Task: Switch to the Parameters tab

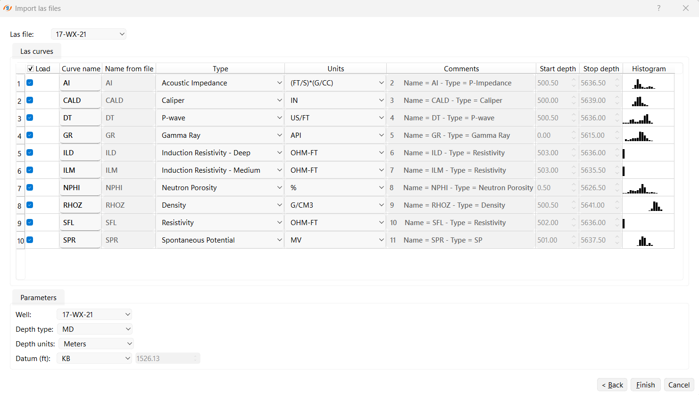Action: (38, 297)
